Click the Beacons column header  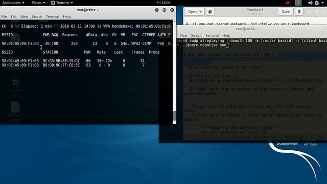70,35
